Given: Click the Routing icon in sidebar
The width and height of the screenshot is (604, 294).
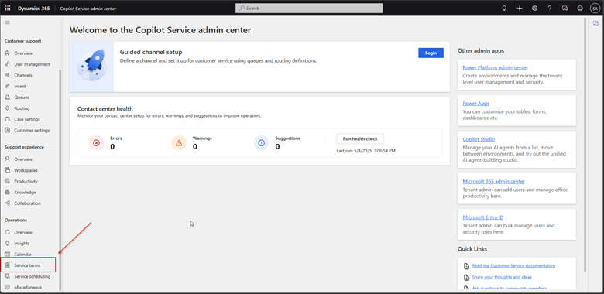Looking at the screenshot, I should click(7, 108).
